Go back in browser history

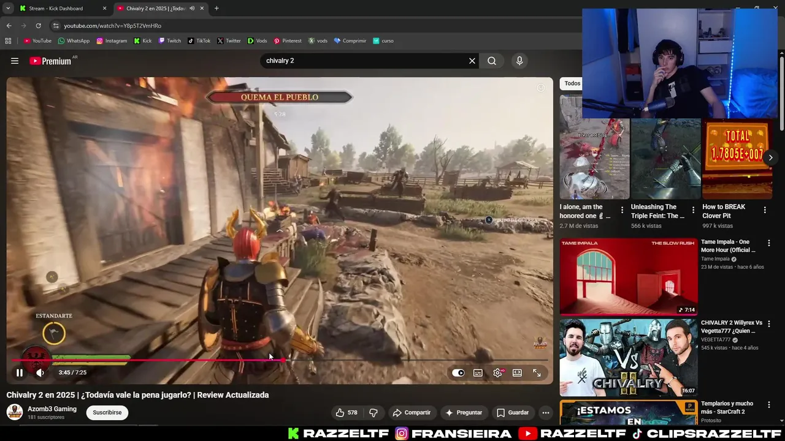[9, 26]
